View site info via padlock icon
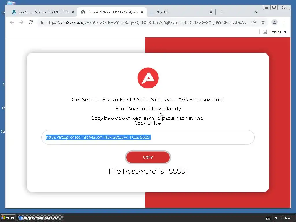The image size is (296, 222). pos(42,23)
